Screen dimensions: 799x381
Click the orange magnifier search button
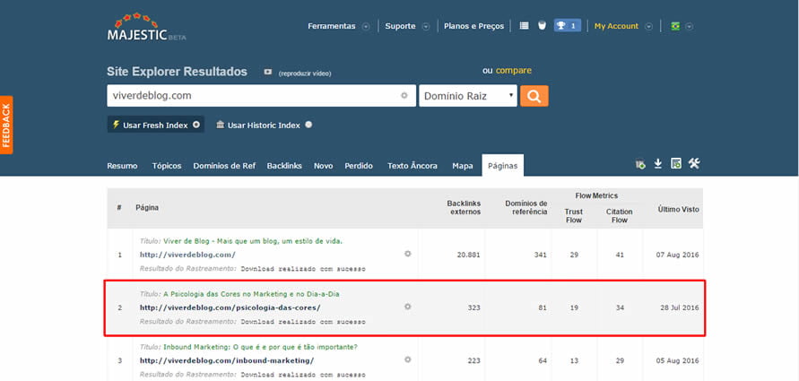(x=534, y=96)
